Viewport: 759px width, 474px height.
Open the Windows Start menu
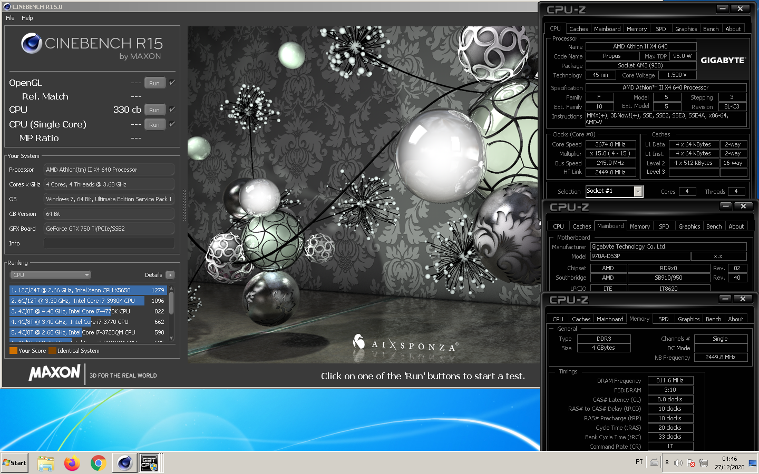point(14,463)
